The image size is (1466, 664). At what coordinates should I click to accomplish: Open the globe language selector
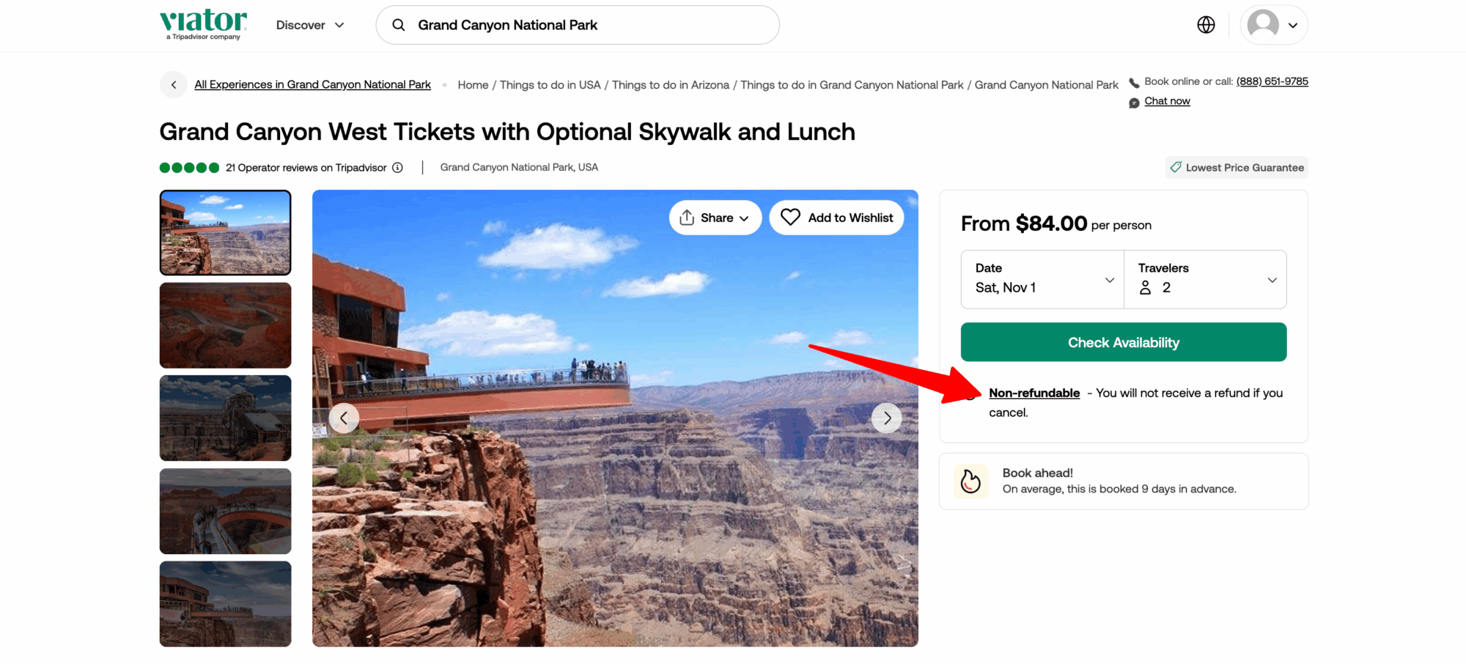coord(1206,25)
